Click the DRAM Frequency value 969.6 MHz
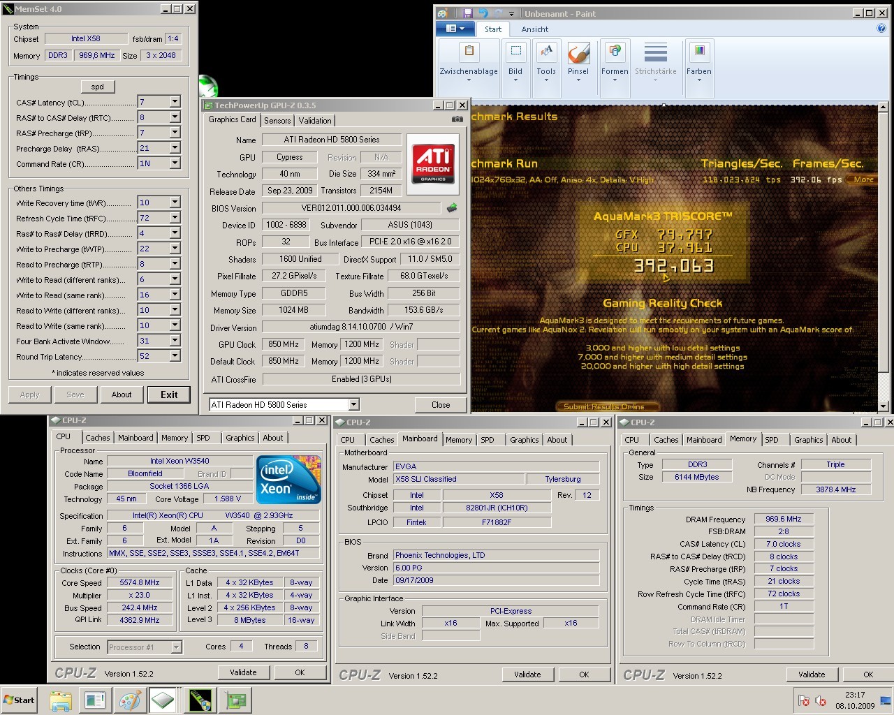The height and width of the screenshot is (715, 894). tap(784, 519)
